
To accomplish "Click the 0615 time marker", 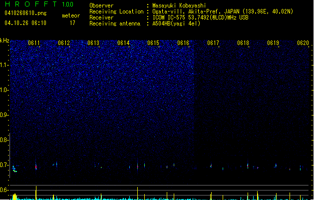I will (153, 42).
